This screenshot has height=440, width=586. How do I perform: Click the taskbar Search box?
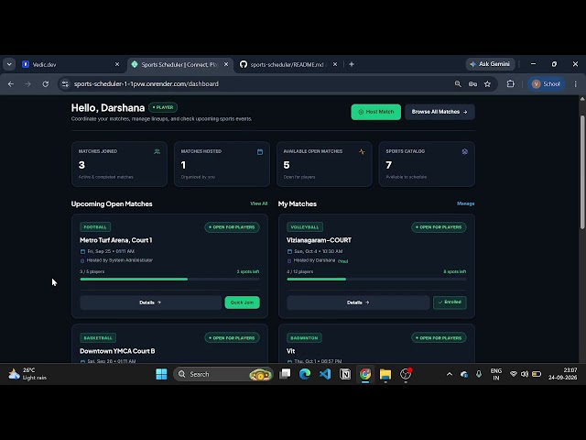(x=223, y=374)
